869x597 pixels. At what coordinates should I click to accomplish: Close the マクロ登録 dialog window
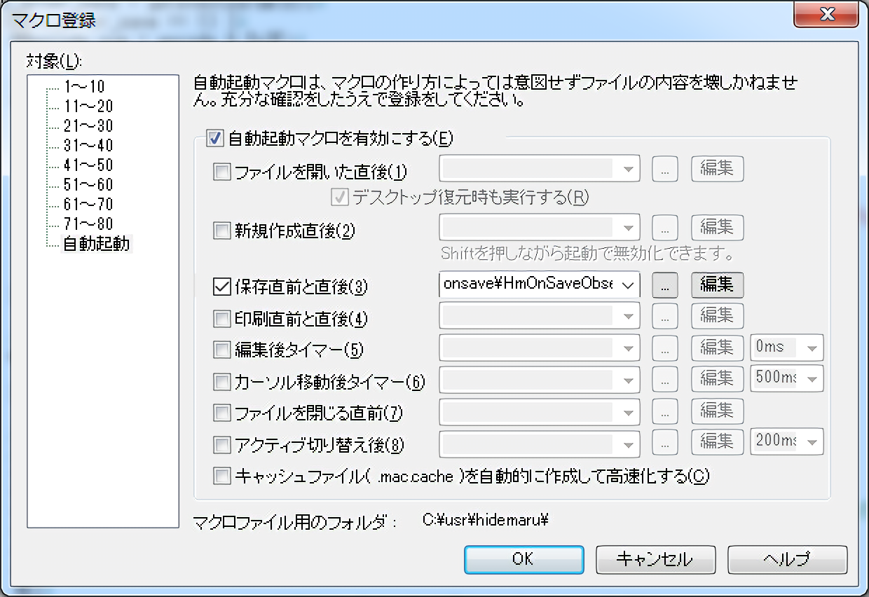point(827,14)
